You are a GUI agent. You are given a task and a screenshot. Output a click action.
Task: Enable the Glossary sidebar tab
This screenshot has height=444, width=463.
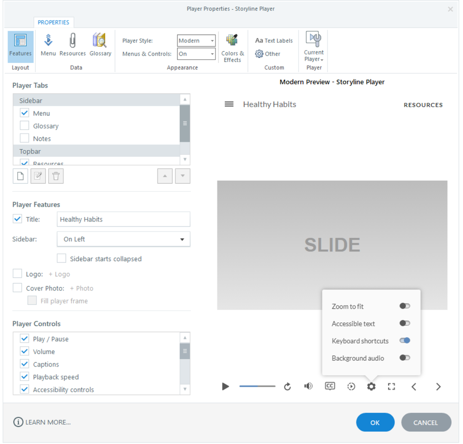pyautogui.click(x=25, y=126)
